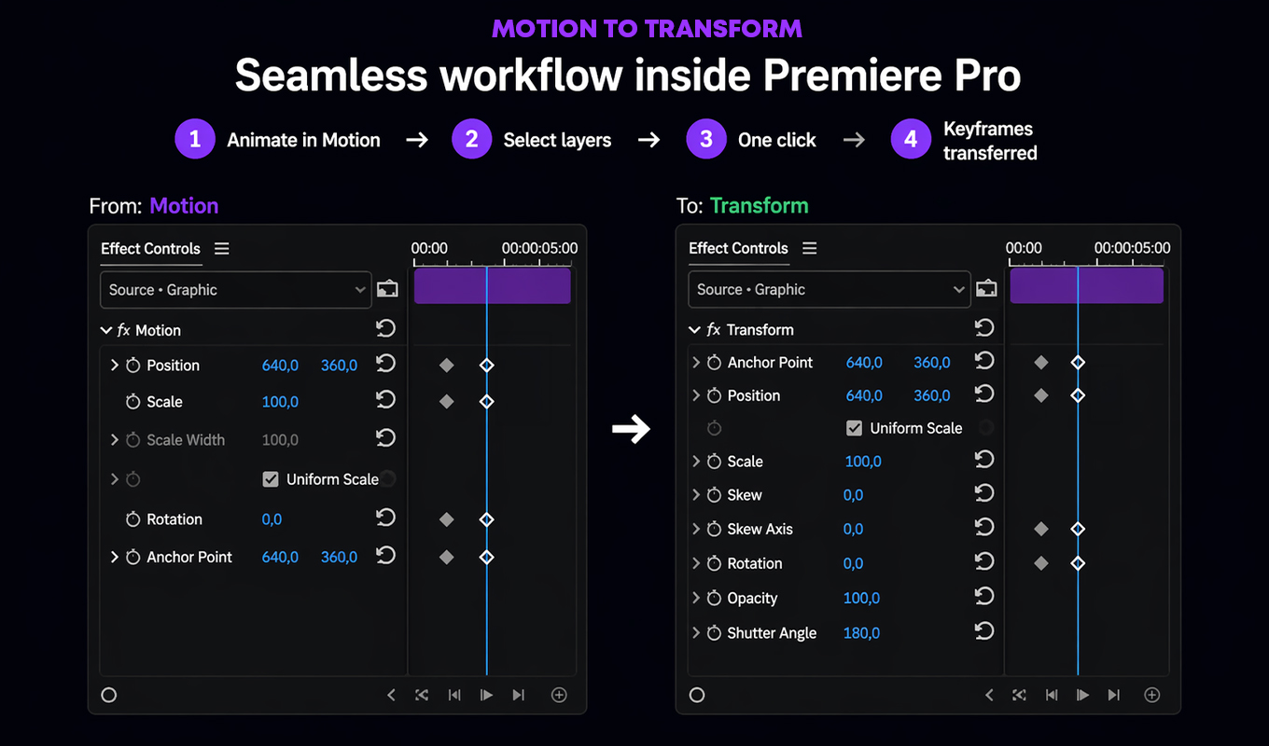Collapse the fx Motion effect group
This screenshot has width=1269, height=746.
(x=106, y=330)
